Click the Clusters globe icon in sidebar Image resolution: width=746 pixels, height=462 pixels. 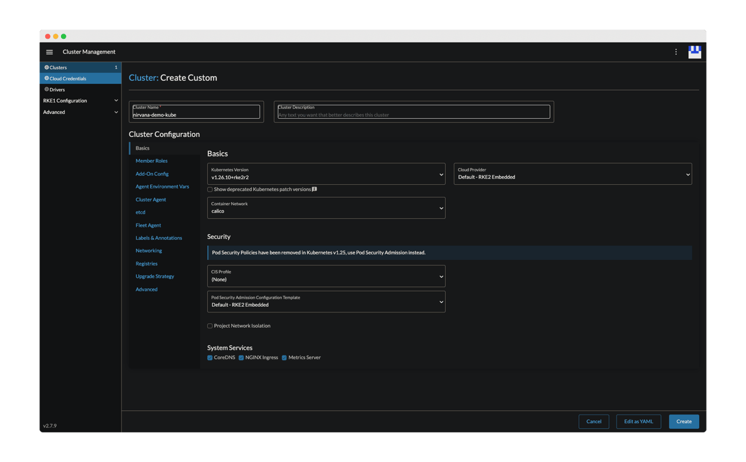pyautogui.click(x=46, y=67)
